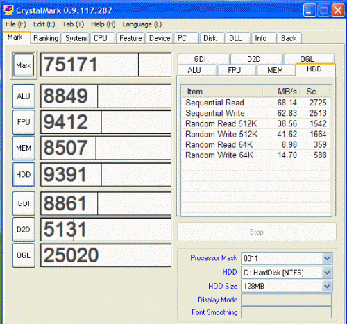Image resolution: width=347 pixels, height=324 pixels.
Task: Select the Random Write 512K row
Action: pos(256,134)
